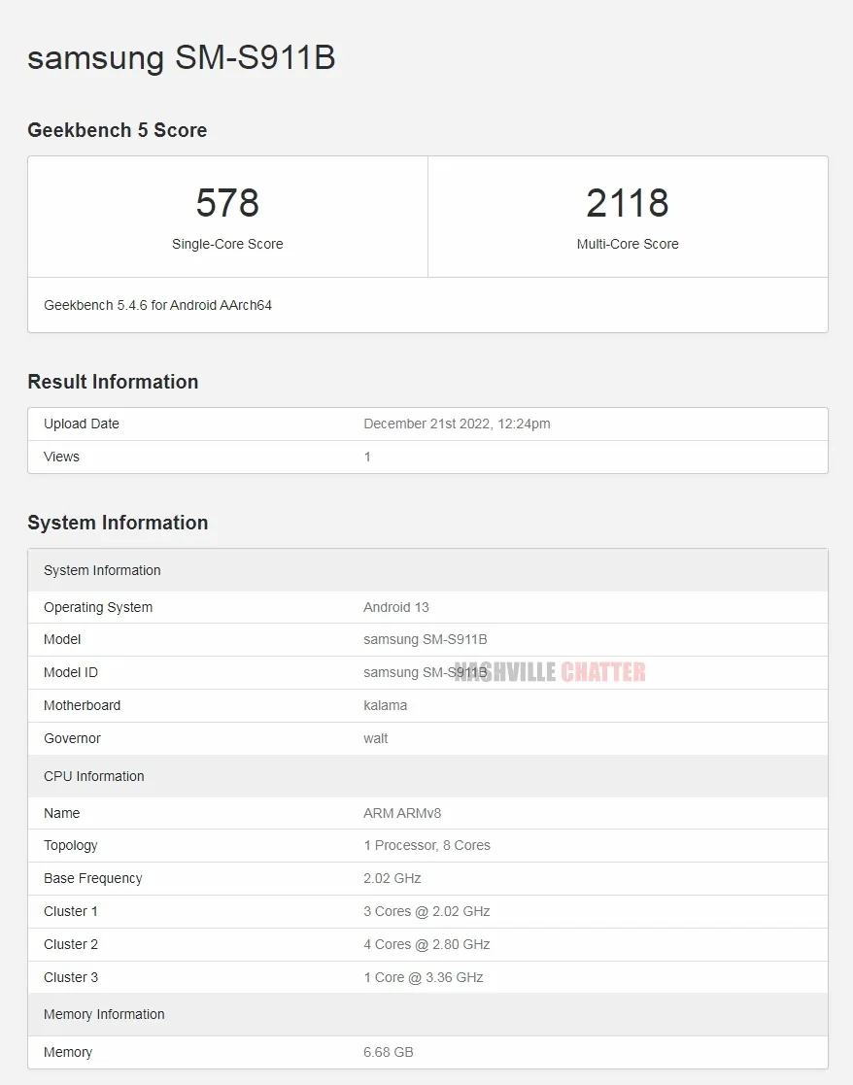Click the CPU 'Name' label
Image resolution: width=853 pixels, height=1085 pixels.
[61, 813]
